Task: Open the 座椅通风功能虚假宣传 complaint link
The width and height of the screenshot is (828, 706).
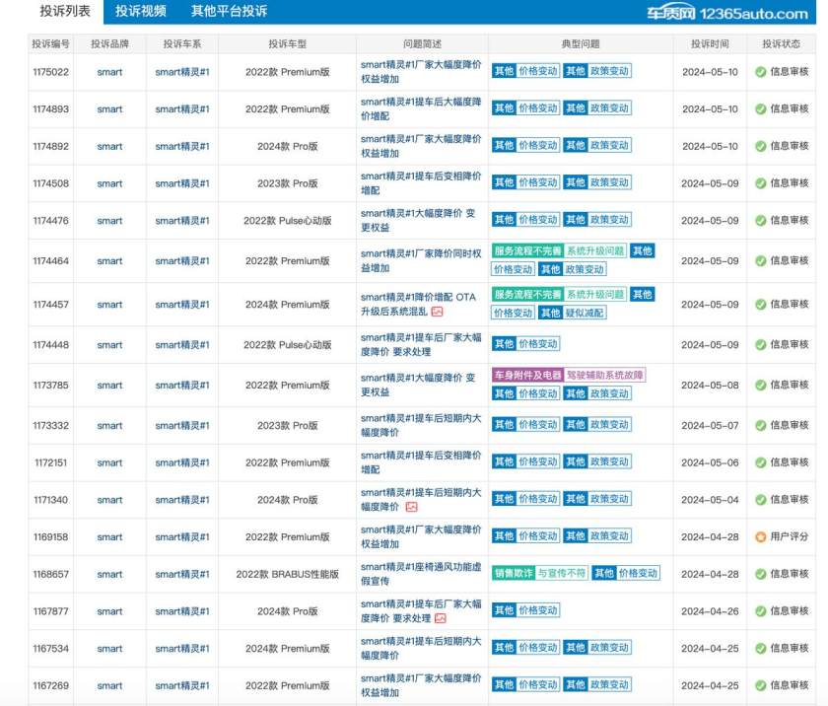Action: (421, 574)
